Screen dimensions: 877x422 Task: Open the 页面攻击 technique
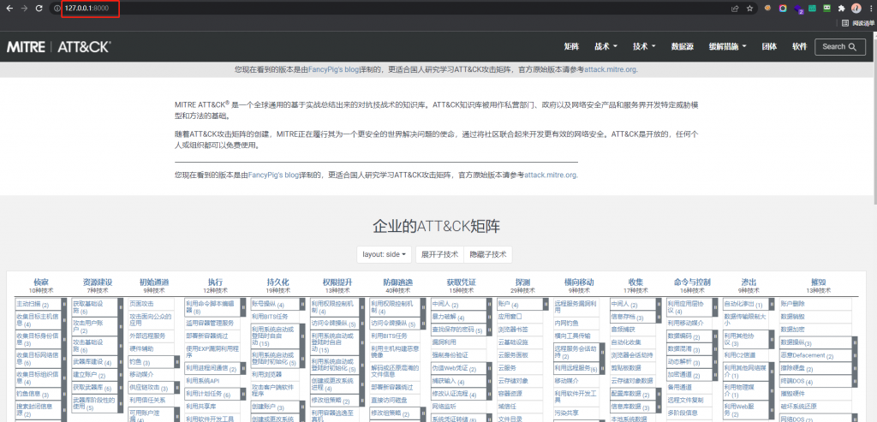(x=141, y=304)
